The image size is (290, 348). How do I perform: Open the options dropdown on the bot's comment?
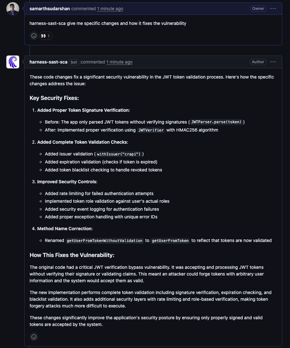coord(273,62)
